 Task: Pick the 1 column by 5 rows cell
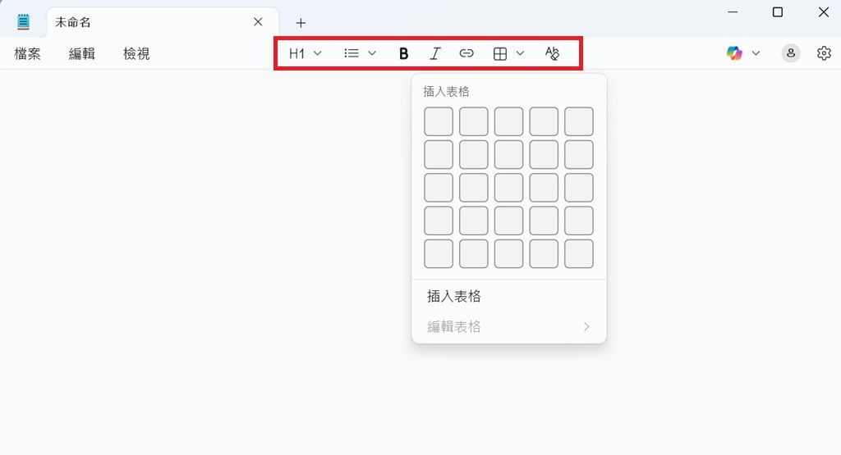click(439, 253)
